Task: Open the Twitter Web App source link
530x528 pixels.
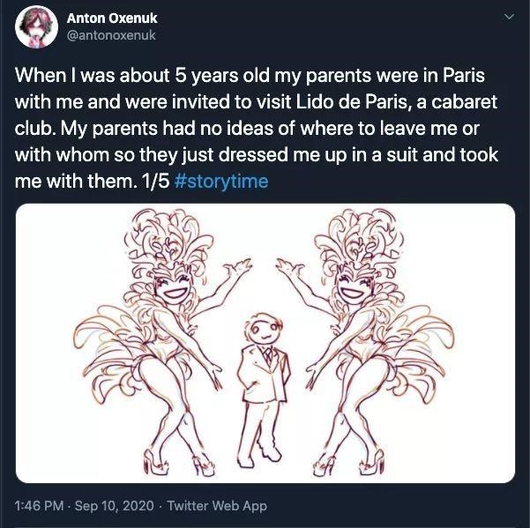Action: pyautogui.click(x=216, y=506)
